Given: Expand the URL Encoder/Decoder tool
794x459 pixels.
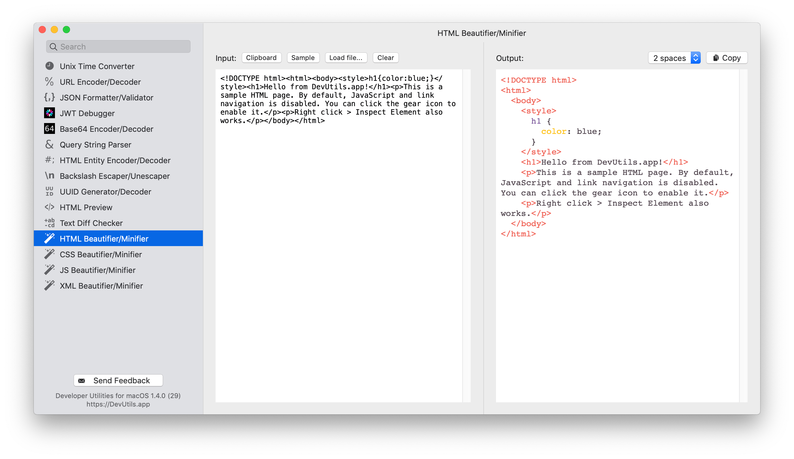Looking at the screenshot, I should click(100, 81).
